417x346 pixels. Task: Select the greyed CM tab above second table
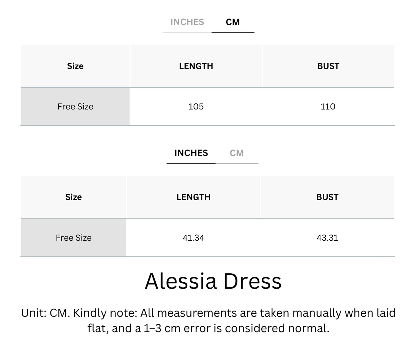pos(237,153)
